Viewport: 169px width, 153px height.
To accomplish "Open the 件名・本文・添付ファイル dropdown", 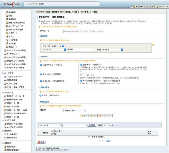I will 53,46.
